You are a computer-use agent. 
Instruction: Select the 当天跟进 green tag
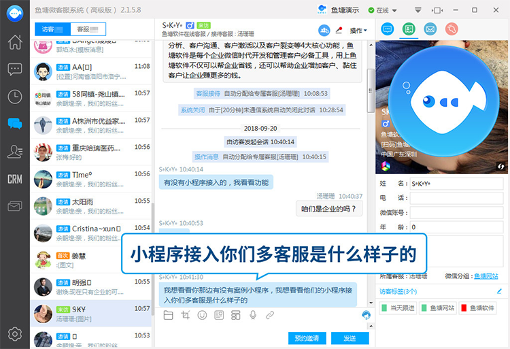398,308
